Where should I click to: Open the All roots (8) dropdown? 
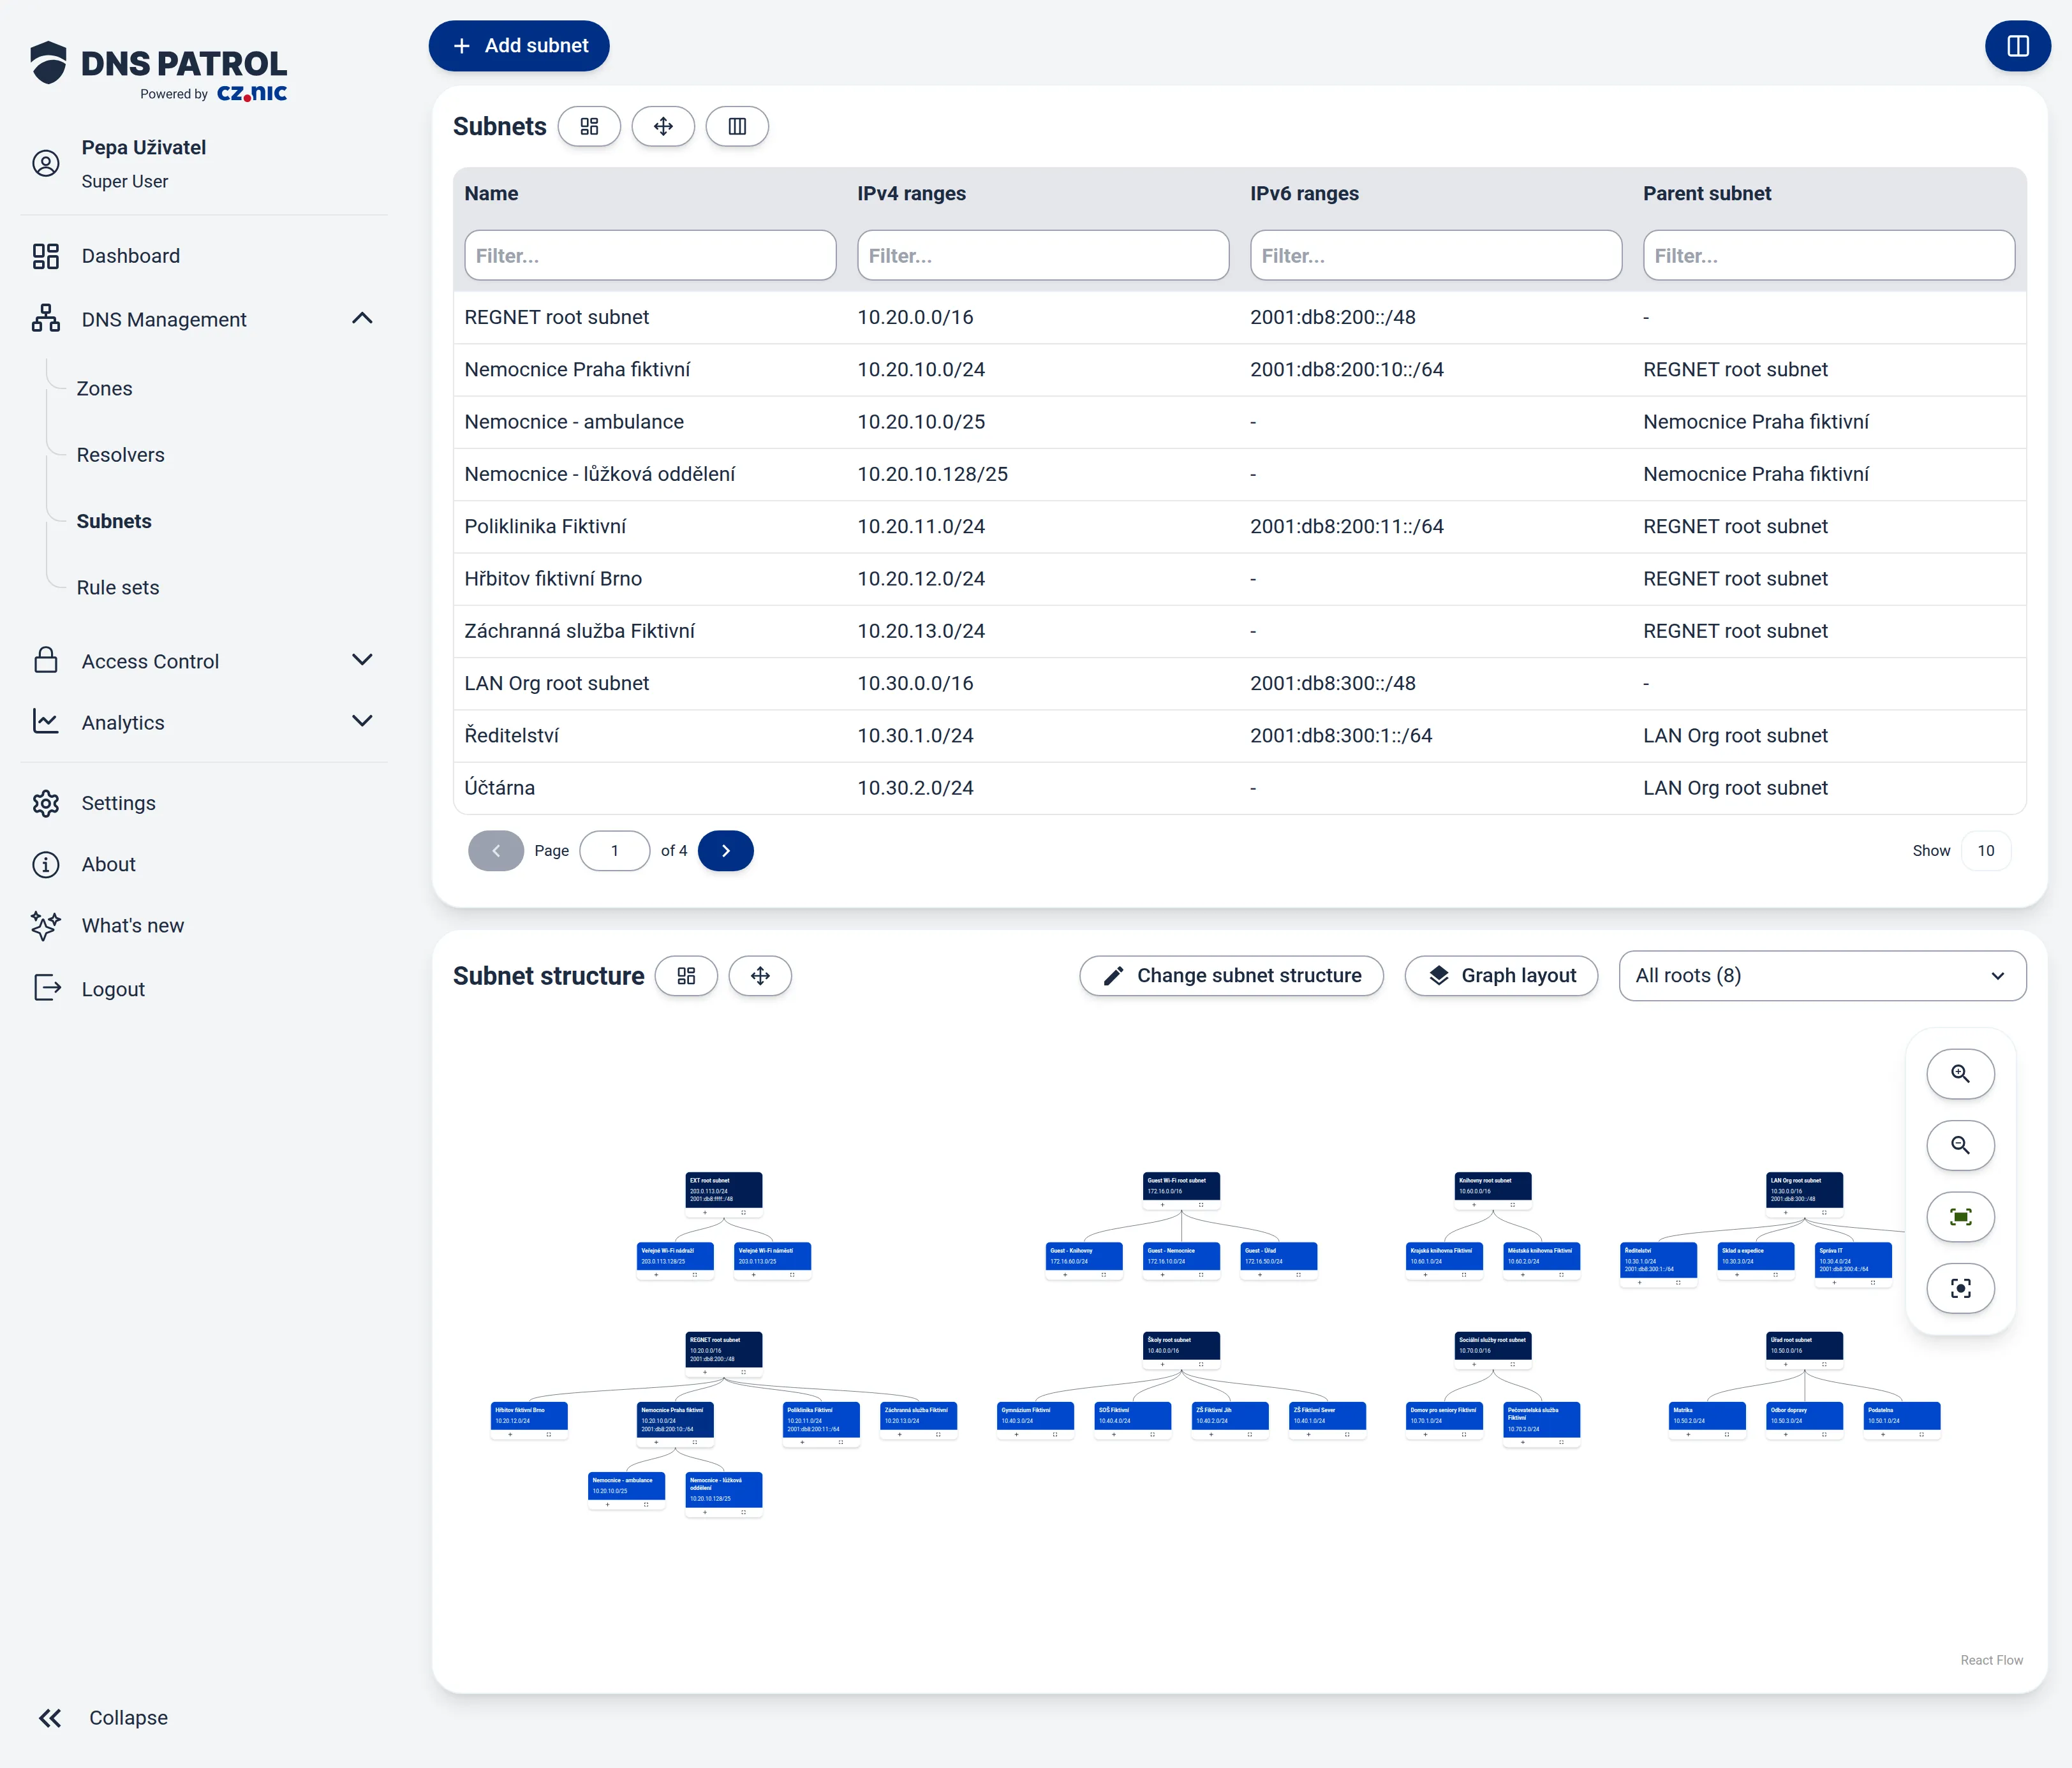[1822, 976]
